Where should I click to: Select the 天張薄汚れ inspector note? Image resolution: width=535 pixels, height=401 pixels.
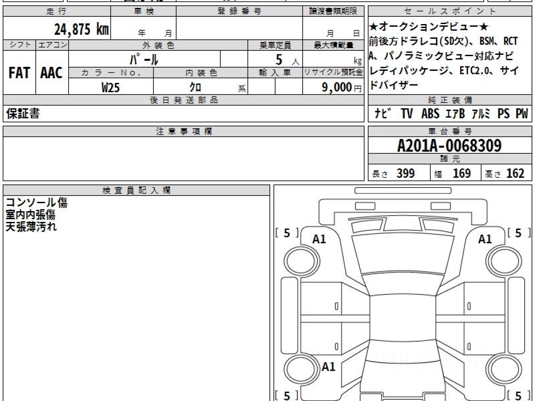[x=31, y=226]
